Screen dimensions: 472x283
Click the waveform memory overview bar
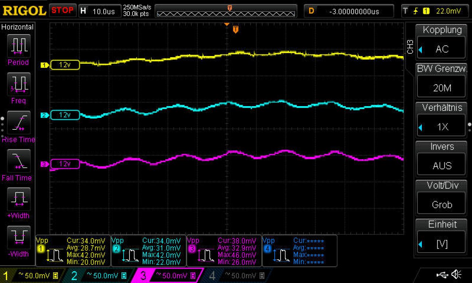(226, 11)
